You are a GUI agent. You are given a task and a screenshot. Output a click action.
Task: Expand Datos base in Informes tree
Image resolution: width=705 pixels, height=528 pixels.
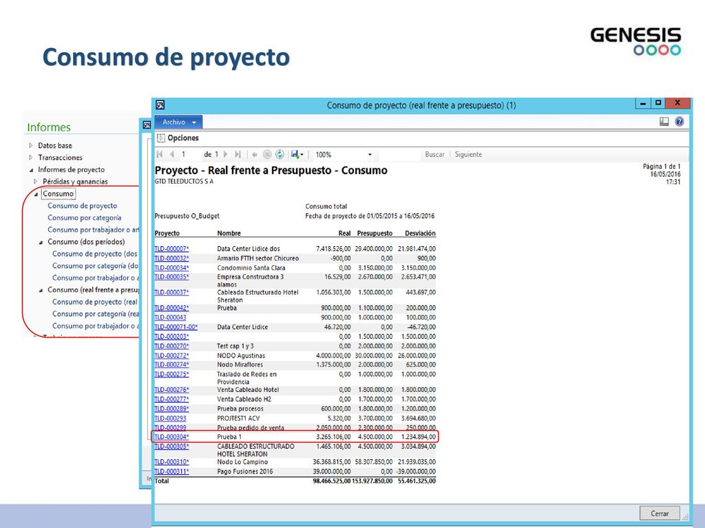(30, 146)
